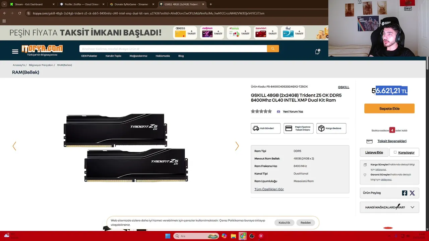Tick the Karşılaştır checkbox
Image resolution: width=429 pixels, height=241 pixels.
click(x=395, y=152)
